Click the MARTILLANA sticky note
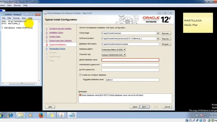 (198, 23)
